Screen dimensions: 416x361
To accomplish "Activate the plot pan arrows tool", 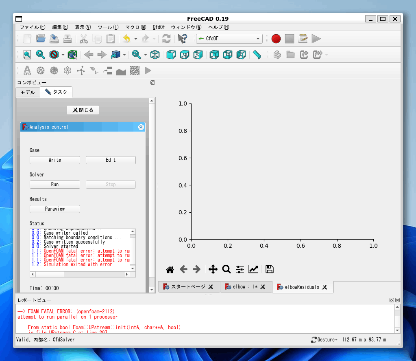I will [213, 269].
